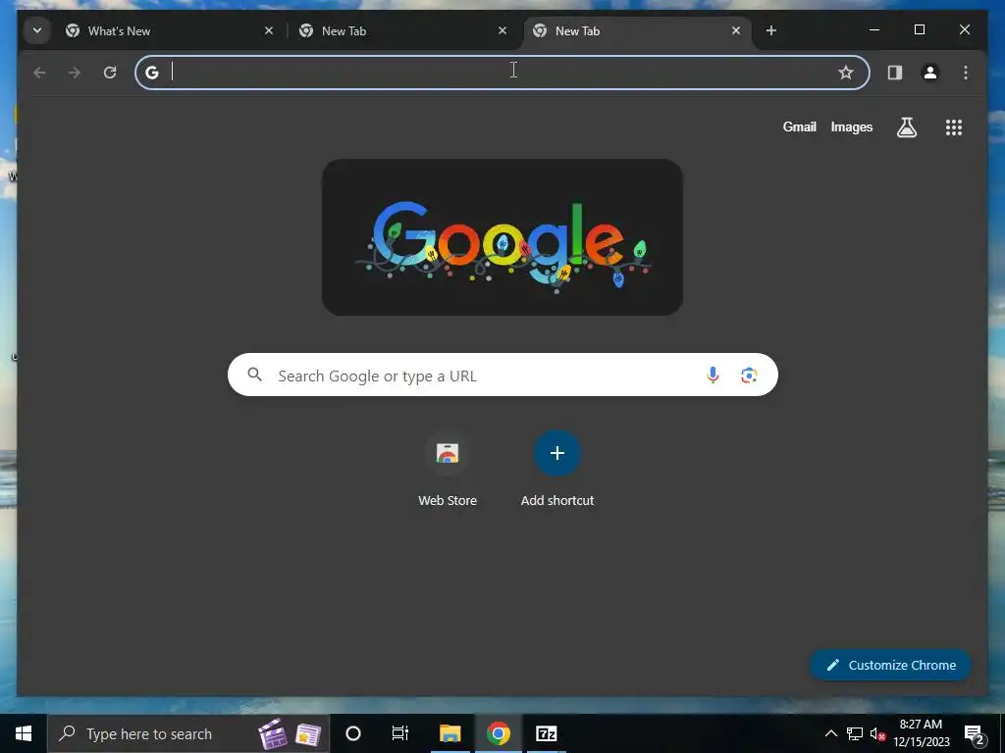Screen dimensions: 1005x753
Task: Show hidden system tray icons
Action: 830,733
